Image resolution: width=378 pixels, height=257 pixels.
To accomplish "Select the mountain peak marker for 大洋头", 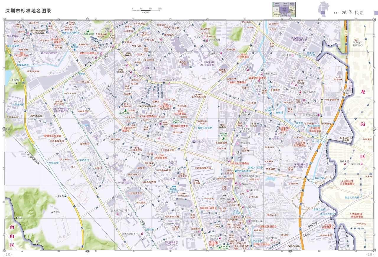I will [x=65, y=196].
